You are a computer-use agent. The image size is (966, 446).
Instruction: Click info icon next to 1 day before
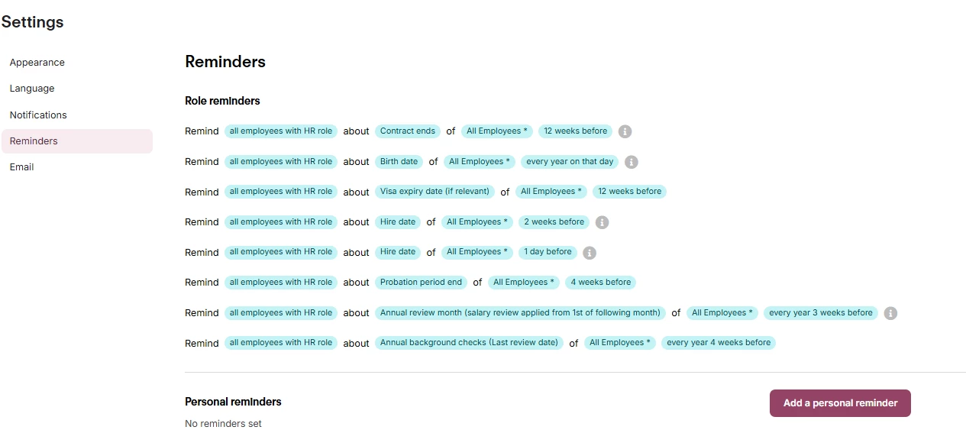tap(590, 253)
